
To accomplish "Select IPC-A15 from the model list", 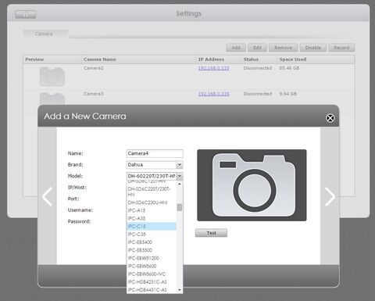I will 152,210.
